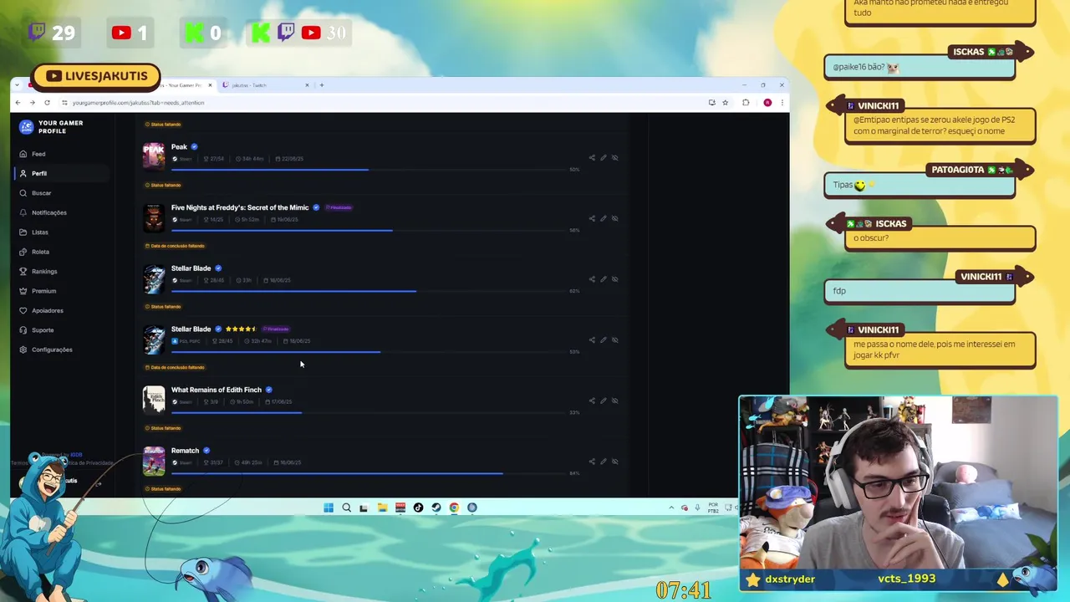The width and height of the screenshot is (1070, 602).
Task: Hide the Rematch game entry
Action: [614, 461]
